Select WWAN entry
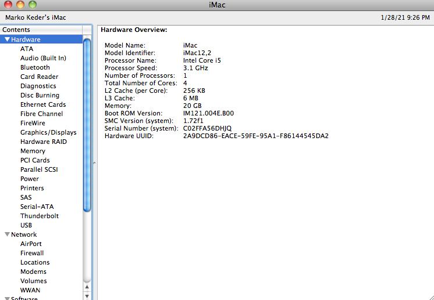434x300 pixels. (x=30, y=290)
